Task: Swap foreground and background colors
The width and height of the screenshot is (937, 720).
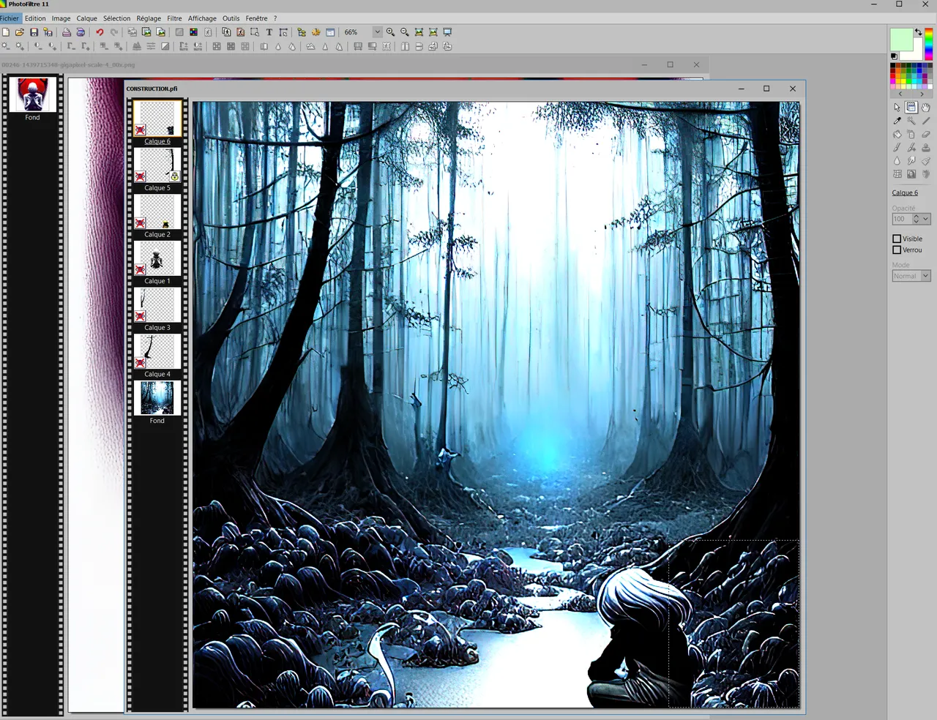Action: pyautogui.click(x=918, y=32)
